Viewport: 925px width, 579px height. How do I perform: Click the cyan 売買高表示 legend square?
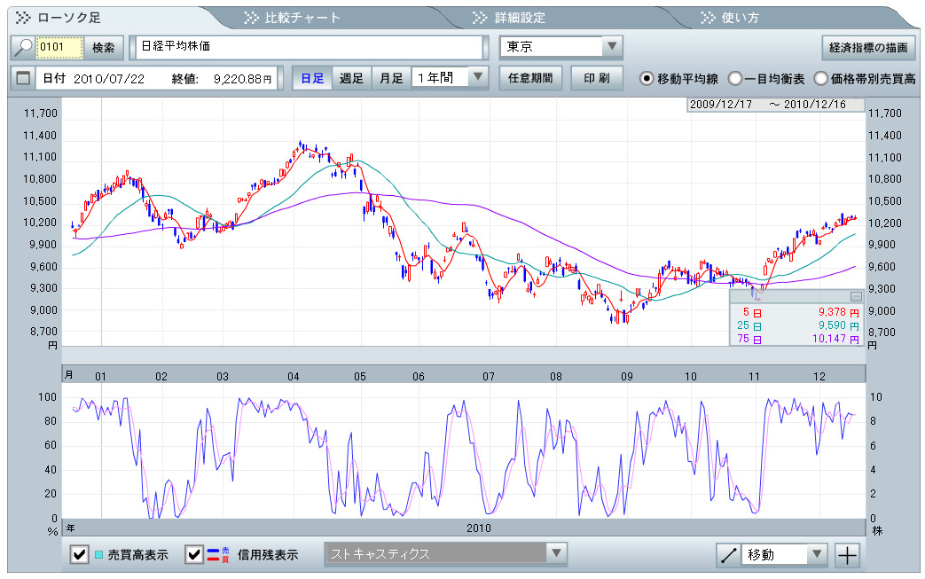(98, 555)
